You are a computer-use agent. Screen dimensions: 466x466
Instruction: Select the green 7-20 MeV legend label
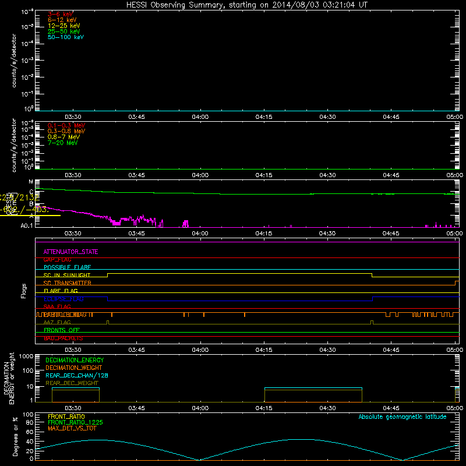point(62,143)
